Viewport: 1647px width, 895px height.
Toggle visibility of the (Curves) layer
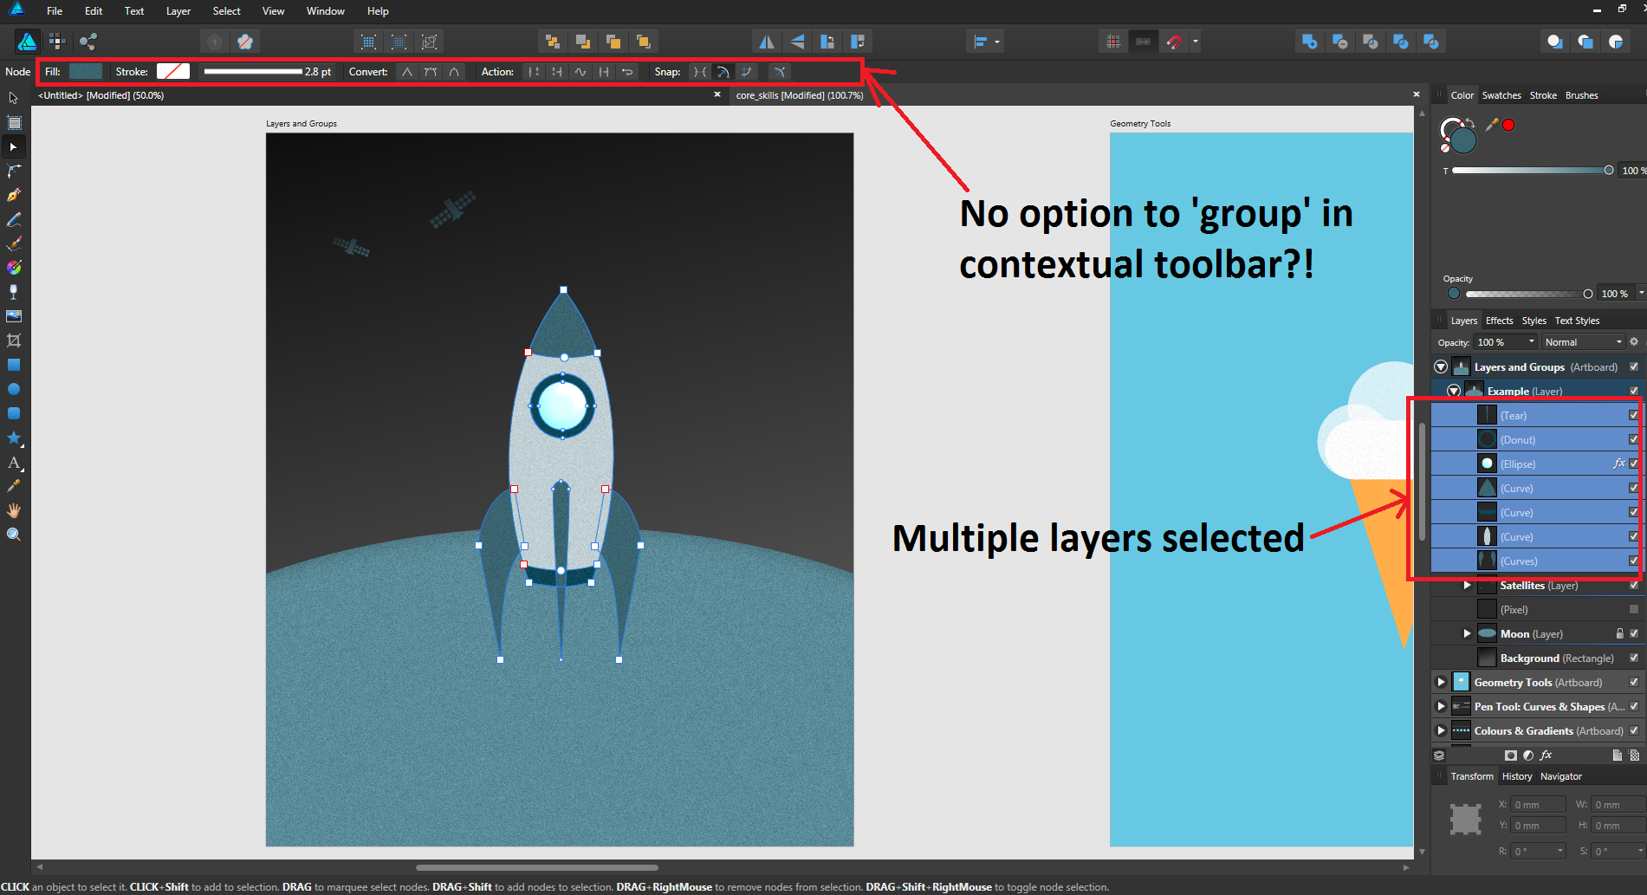click(x=1633, y=561)
